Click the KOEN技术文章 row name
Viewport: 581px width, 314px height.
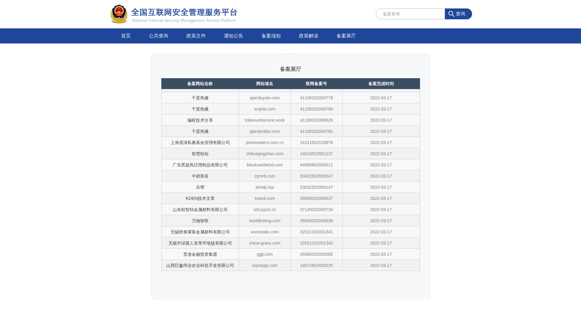(200, 198)
